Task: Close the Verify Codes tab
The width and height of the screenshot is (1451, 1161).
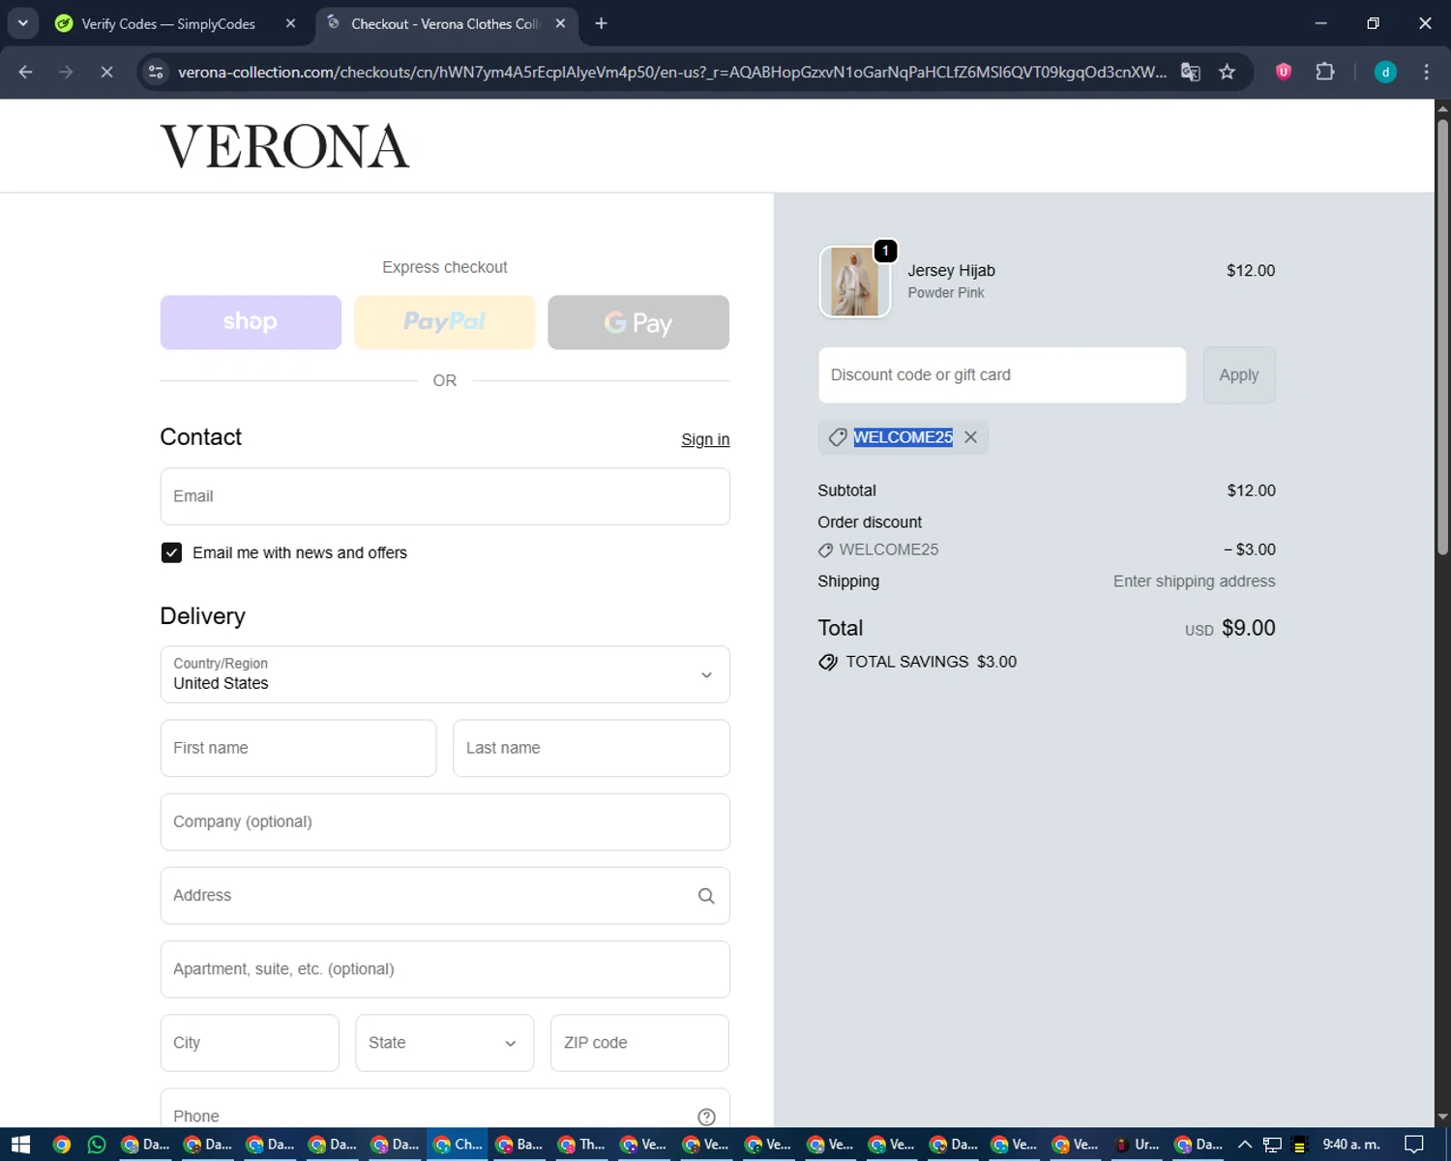Action: [290, 23]
